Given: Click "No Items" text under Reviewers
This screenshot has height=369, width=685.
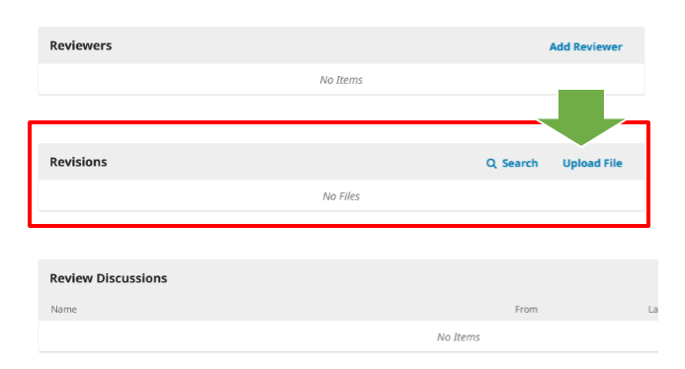Looking at the screenshot, I should pyautogui.click(x=341, y=80).
